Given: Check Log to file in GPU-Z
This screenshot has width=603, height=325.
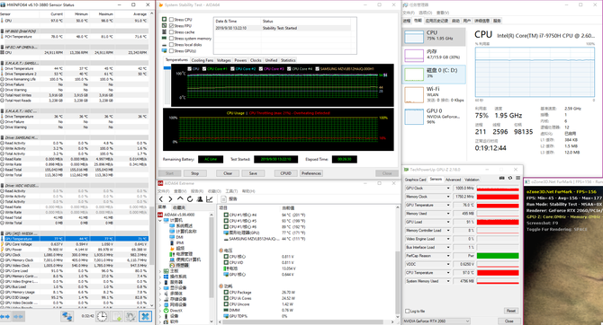Looking at the screenshot, I should click(x=408, y=312).
